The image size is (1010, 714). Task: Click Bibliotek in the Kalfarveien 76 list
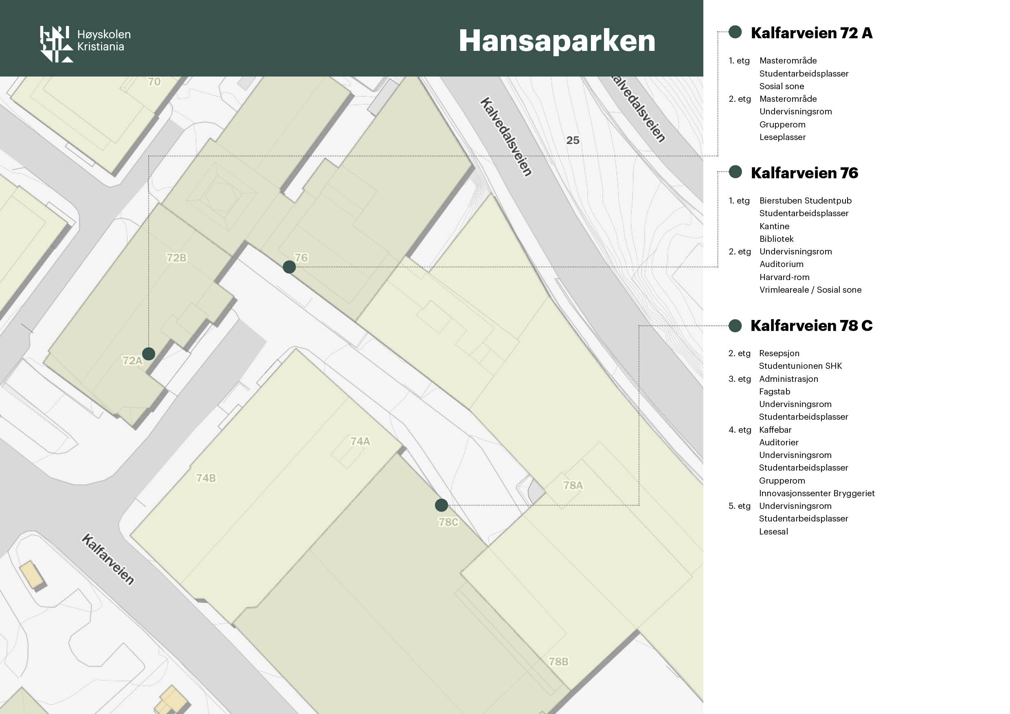click(x=776, y=239)
